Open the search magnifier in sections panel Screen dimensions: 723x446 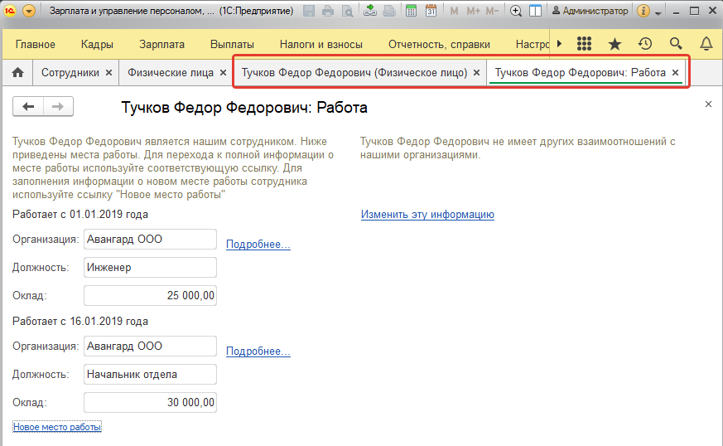[x=676, y=44]
